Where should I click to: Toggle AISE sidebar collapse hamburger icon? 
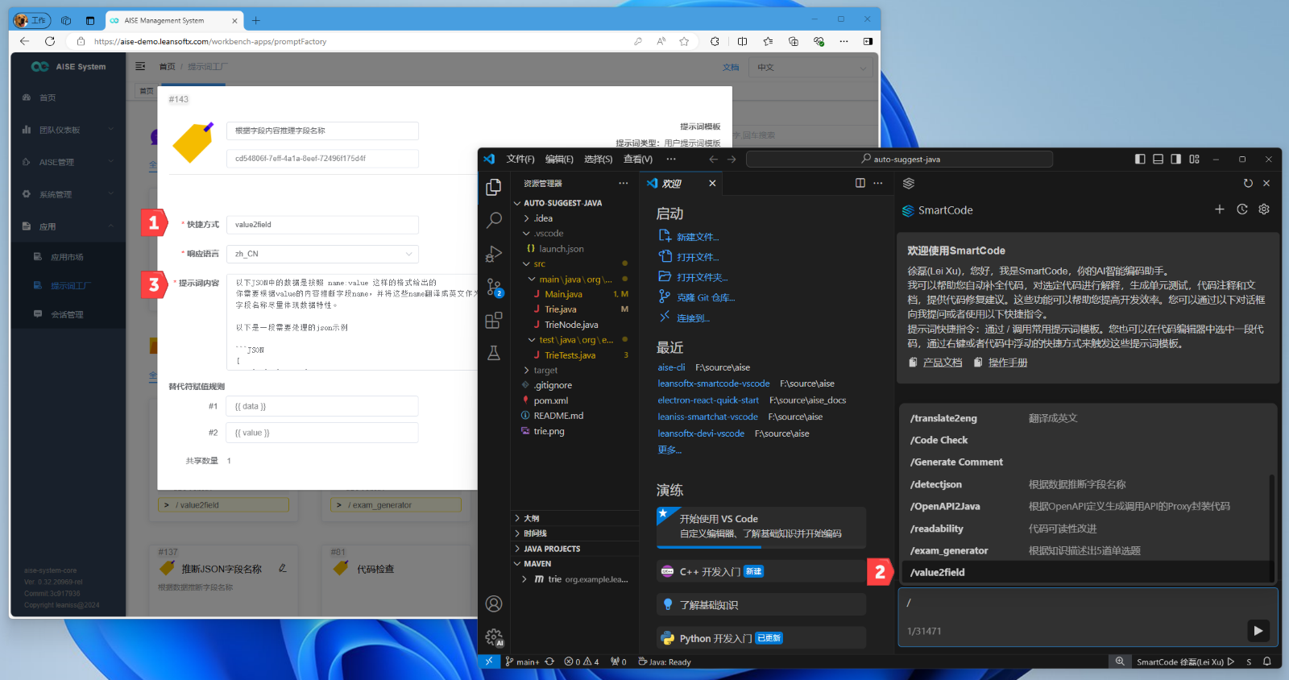coord(140,66)
